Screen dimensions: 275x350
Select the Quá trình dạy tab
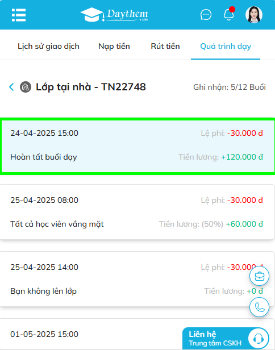[x=226, y=46]
